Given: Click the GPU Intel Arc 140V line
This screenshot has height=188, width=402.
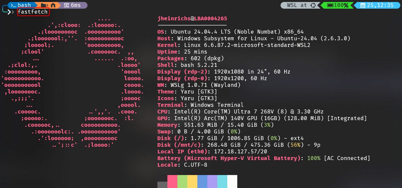Looking at the screenshot, I should pyautogui.click(x=262, y=118).
